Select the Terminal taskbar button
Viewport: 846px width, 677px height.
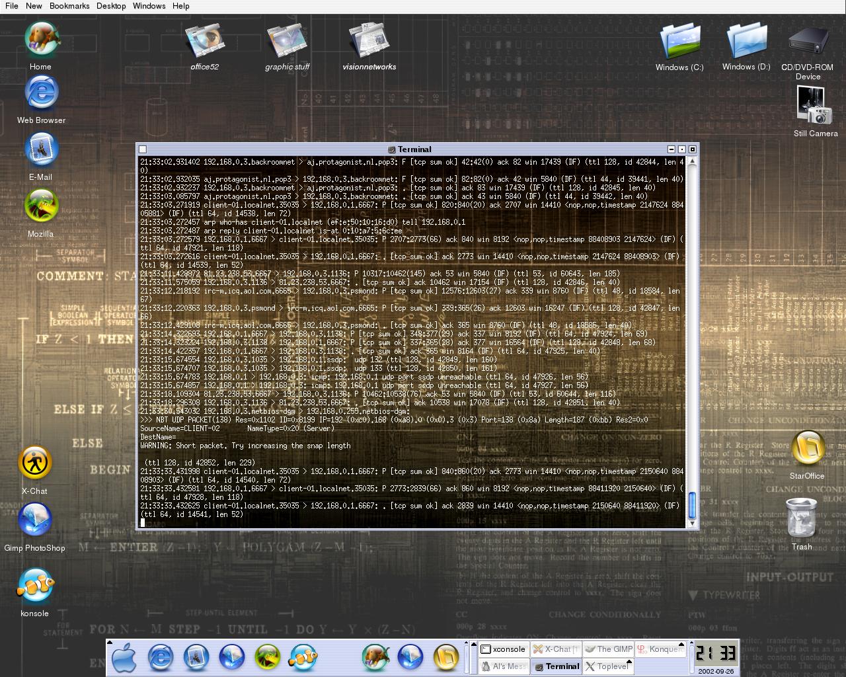pyautogui.click(x=557, y=666)
